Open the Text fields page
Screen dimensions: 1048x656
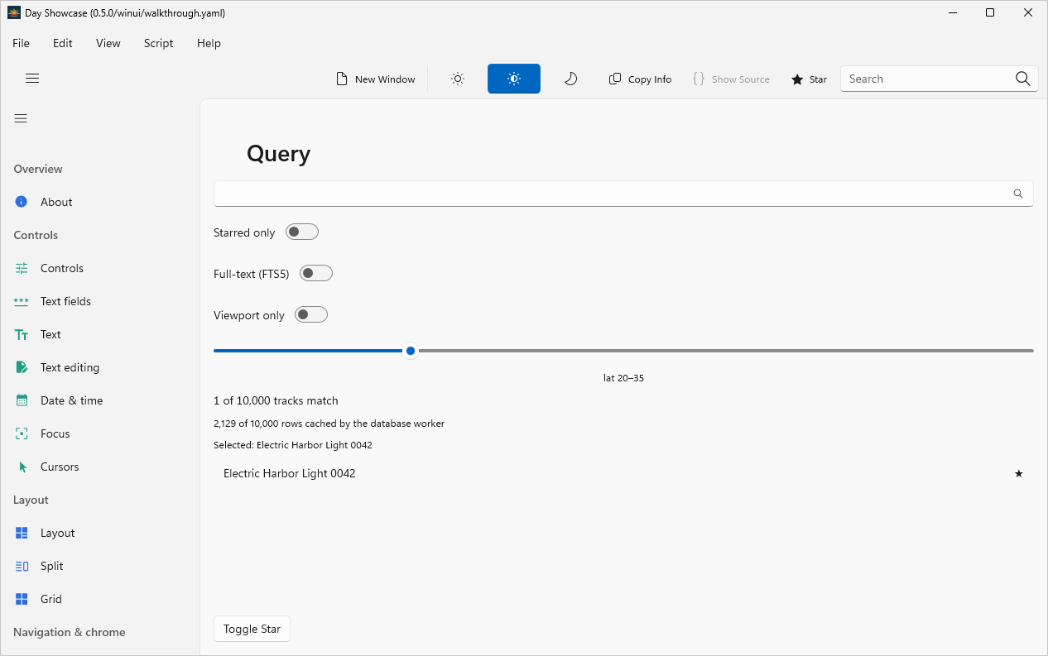tap(99, 301)
